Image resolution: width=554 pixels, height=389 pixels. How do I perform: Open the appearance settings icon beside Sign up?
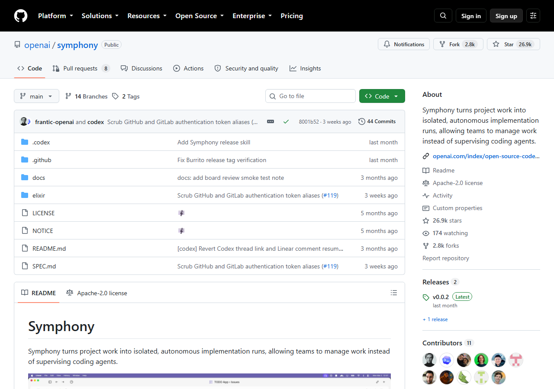pyautogui.click(x=533, y=16)
